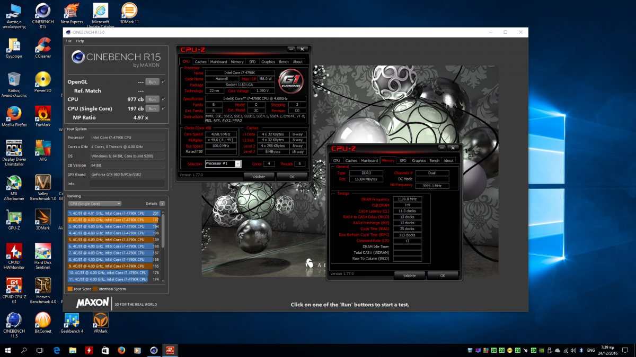Click Validate in CPU-Z CPU window
The width and height of the screenshot is (636, 357).
click(259, 177)
